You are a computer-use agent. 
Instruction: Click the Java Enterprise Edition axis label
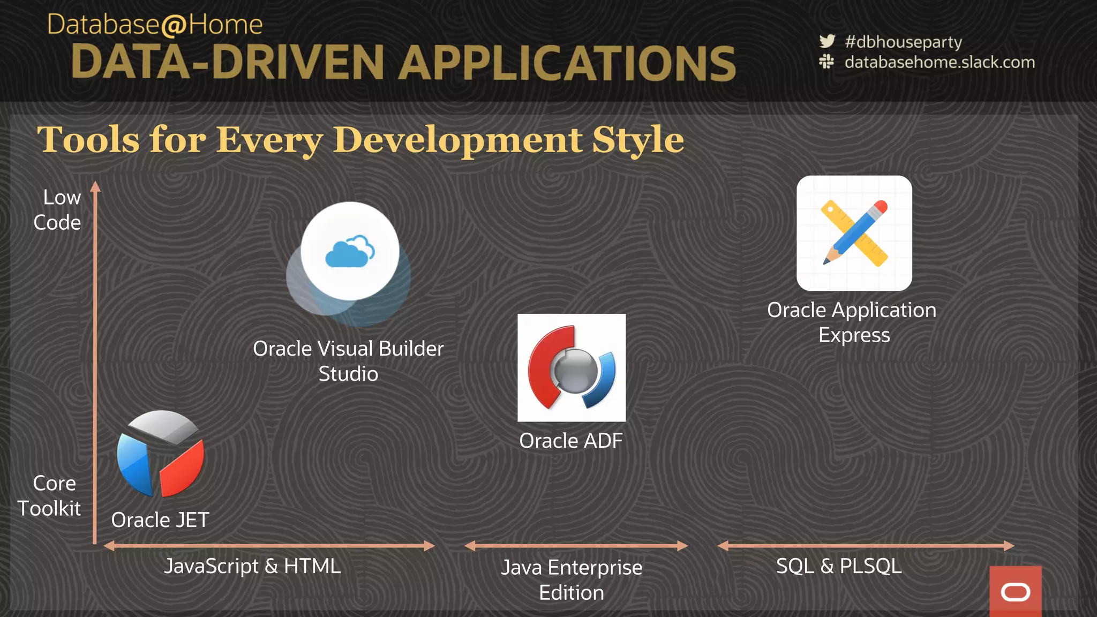point(572,580)
